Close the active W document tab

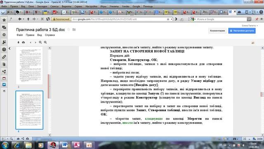click(235, 12)
